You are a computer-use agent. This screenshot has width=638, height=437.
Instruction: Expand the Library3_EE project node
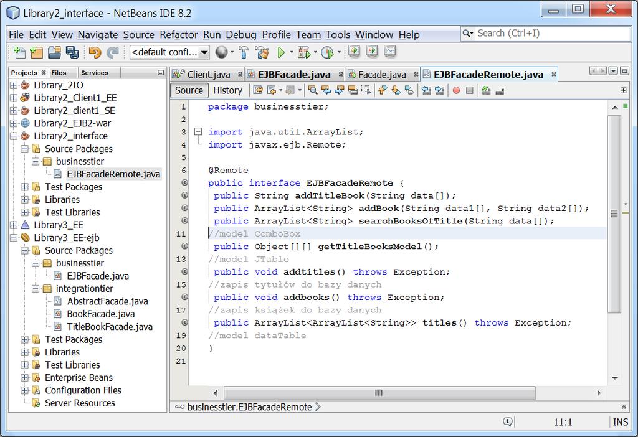tap(14, 225)
